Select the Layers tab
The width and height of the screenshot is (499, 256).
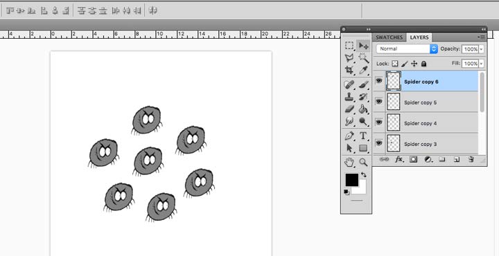tap(419, 37)
